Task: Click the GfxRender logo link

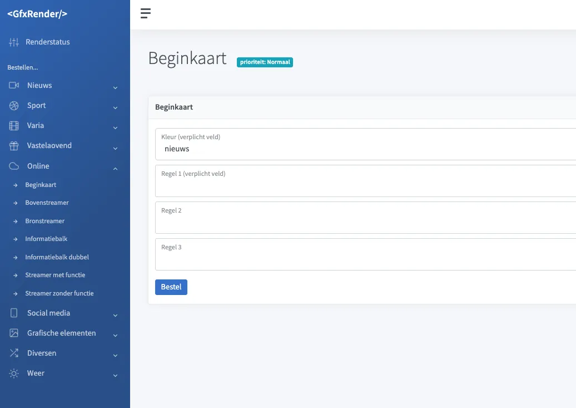Action: [x=37, y=13]
